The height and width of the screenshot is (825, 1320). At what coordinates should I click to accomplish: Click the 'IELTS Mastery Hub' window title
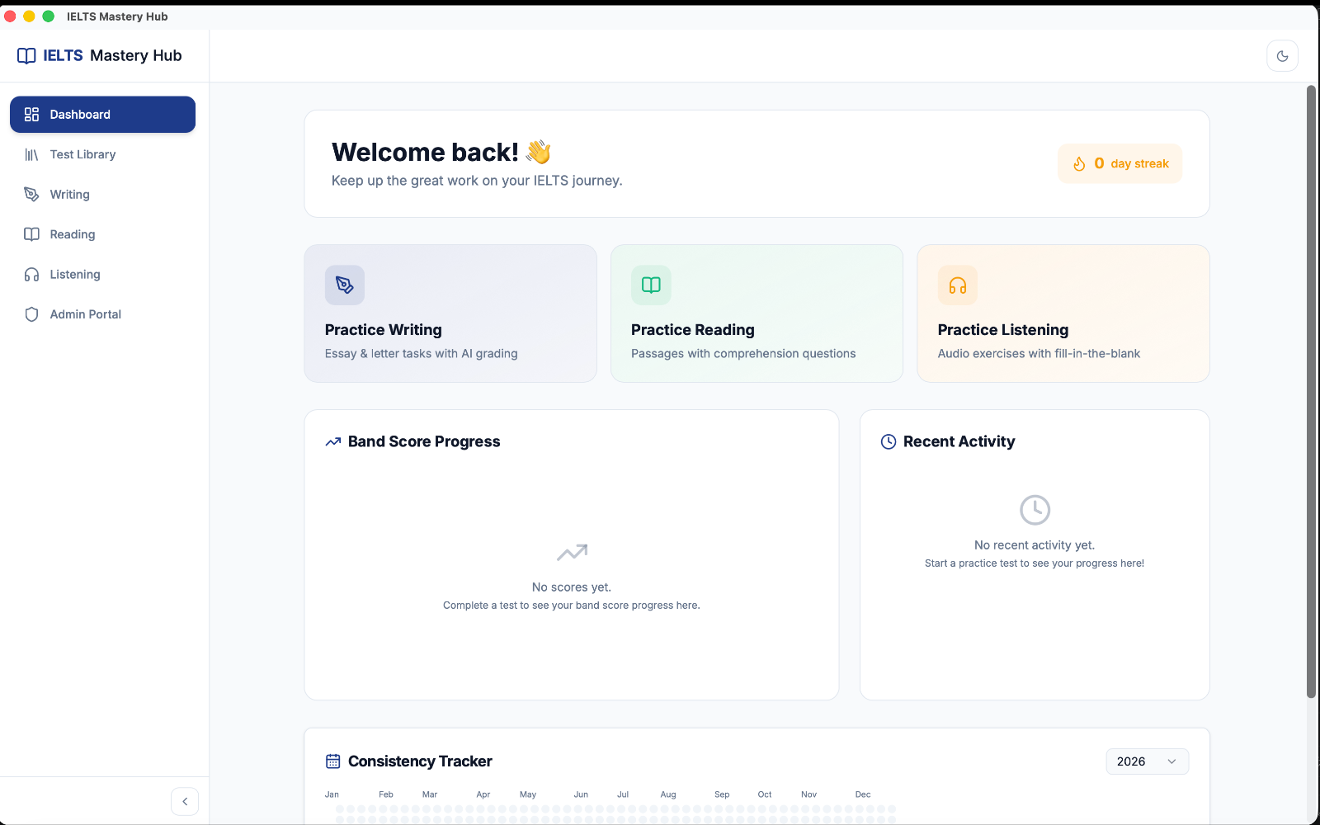[117, 16]
